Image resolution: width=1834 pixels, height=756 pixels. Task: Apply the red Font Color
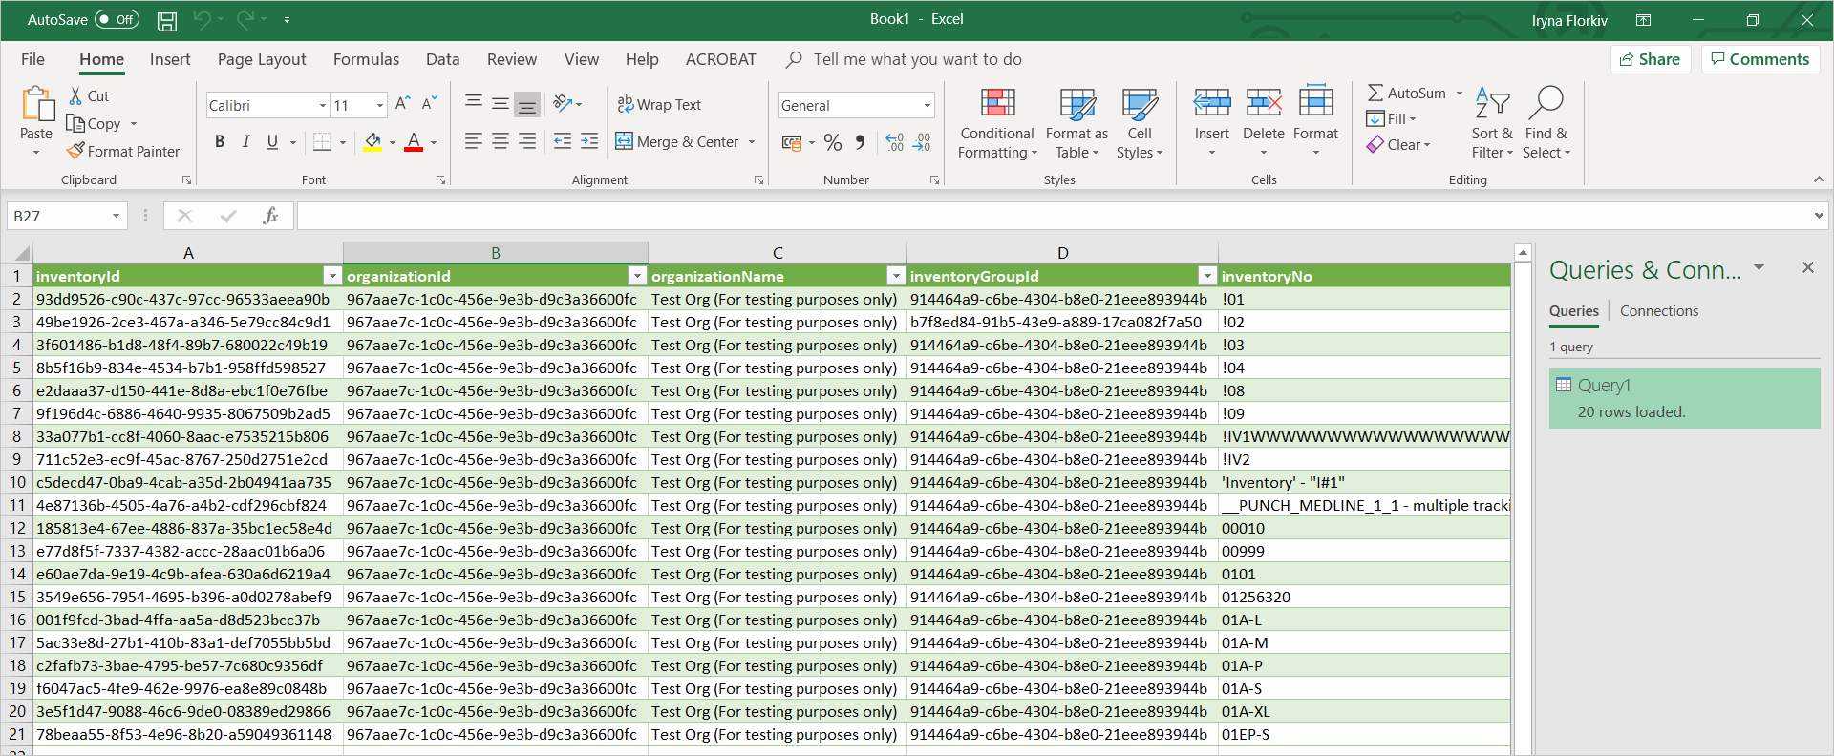coord(414,142)
